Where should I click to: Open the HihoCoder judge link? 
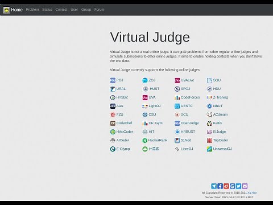click(125, 132)
